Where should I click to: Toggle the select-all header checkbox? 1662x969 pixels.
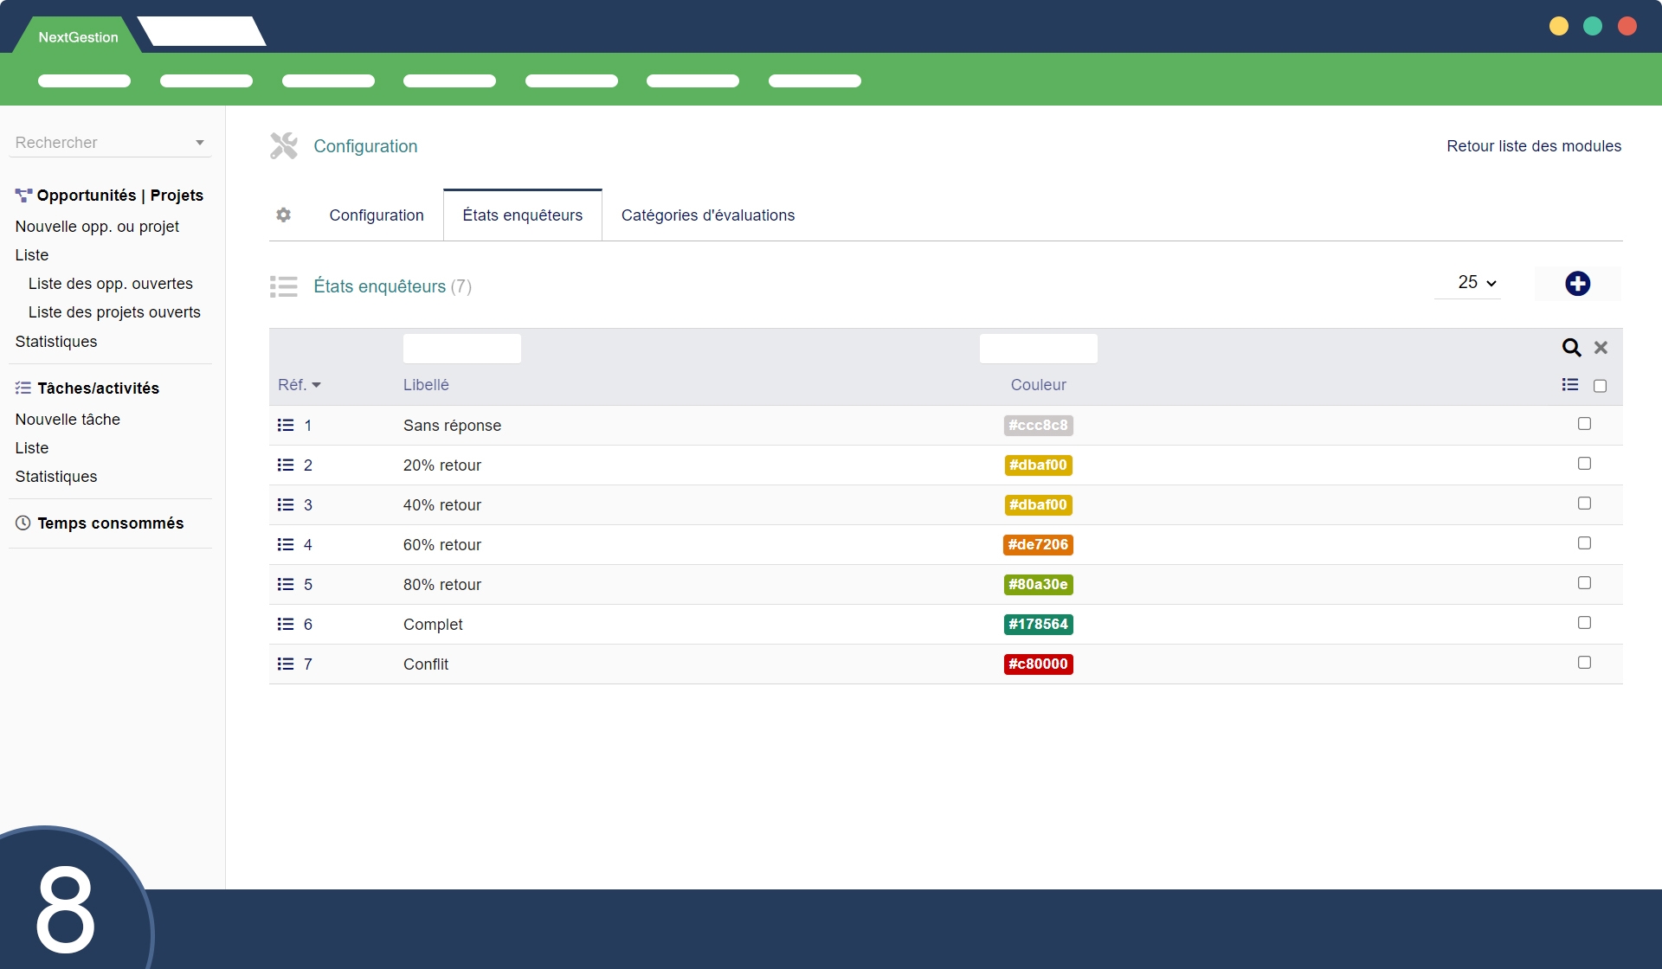tap(1600, 386)
